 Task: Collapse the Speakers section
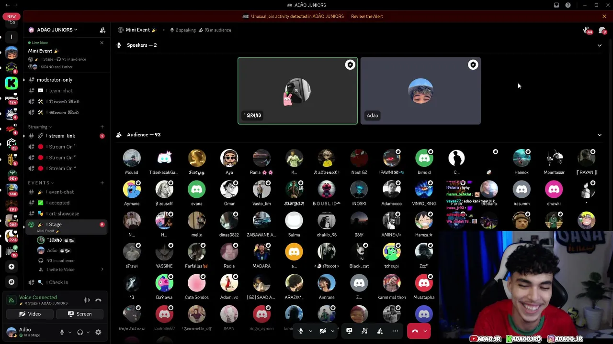[599, 45]
